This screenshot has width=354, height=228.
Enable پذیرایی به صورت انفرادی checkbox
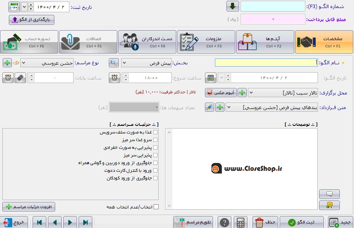155,148
